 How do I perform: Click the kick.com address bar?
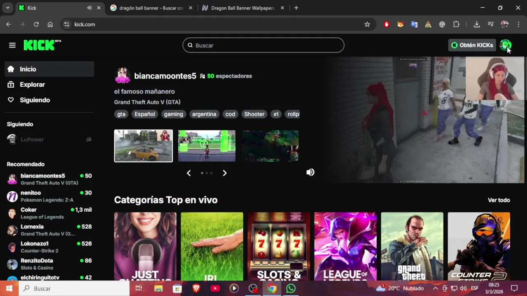(x=218, y=24)
